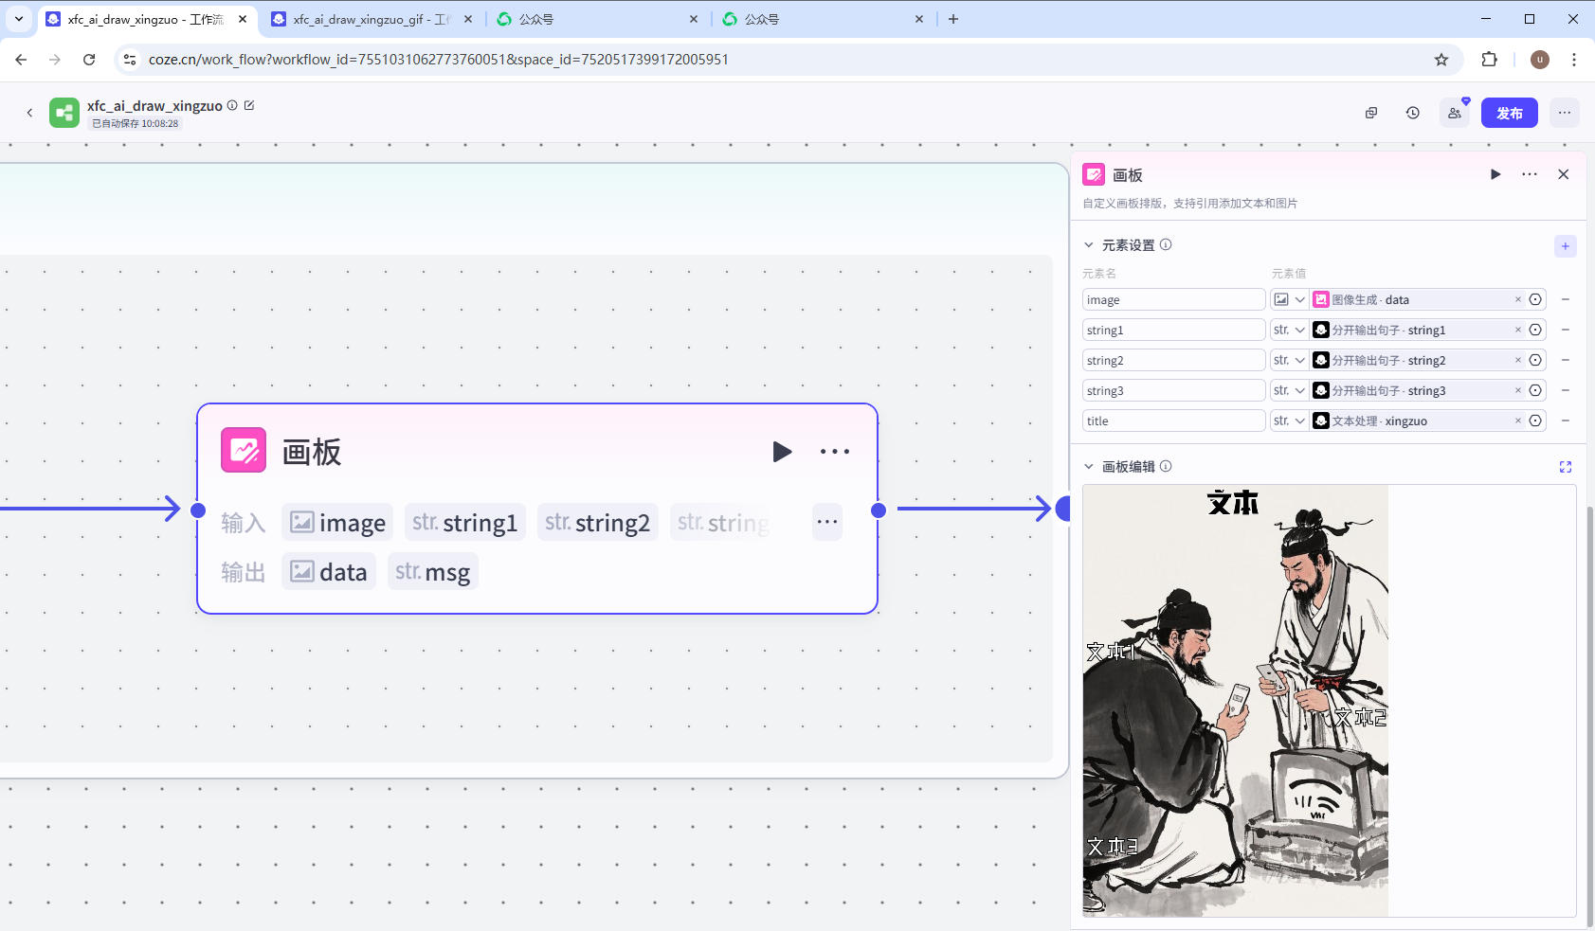Remove the string1 element row
Screen dimensions: 1595x931
click(x=1566, y=330)
